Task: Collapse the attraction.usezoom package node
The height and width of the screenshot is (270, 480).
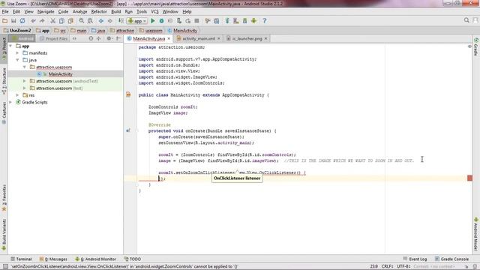Action: 25,67
